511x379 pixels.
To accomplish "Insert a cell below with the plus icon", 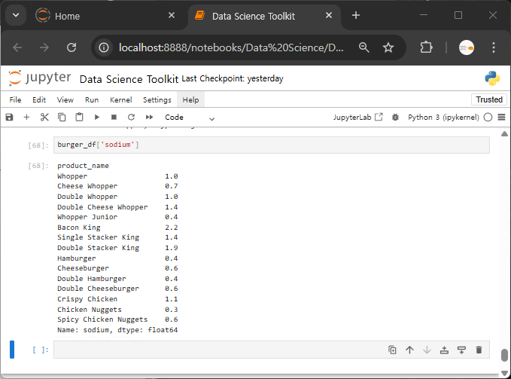I will 27,117.
